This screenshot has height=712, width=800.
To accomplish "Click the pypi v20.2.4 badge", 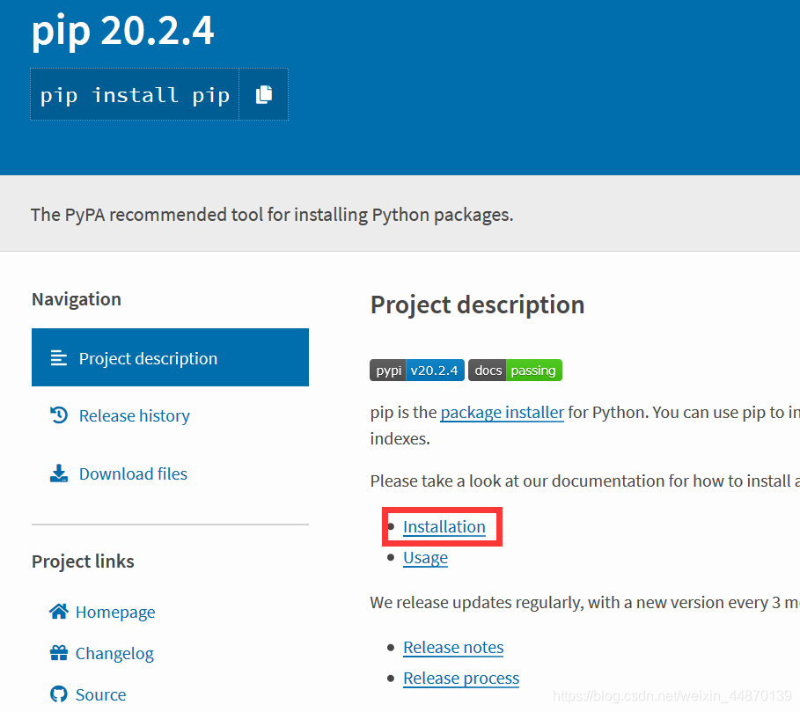I will [417, 371].
